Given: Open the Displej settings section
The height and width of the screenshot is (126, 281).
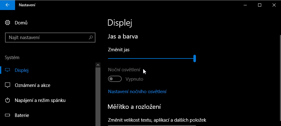Looking at the screenshot, I should (22, 70).
